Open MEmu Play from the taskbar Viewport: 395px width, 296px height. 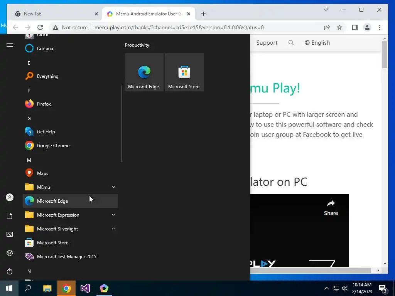coord(104,288)
